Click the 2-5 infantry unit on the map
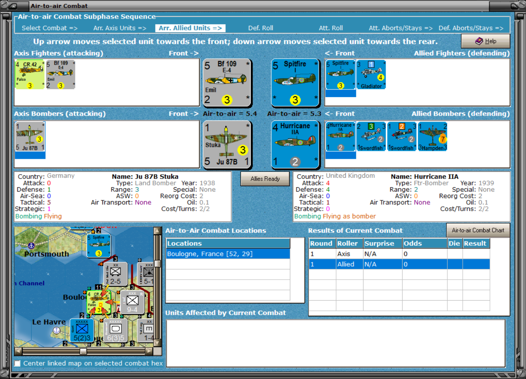The height and width of the screenshot is (379, 526). coord(115,274)
